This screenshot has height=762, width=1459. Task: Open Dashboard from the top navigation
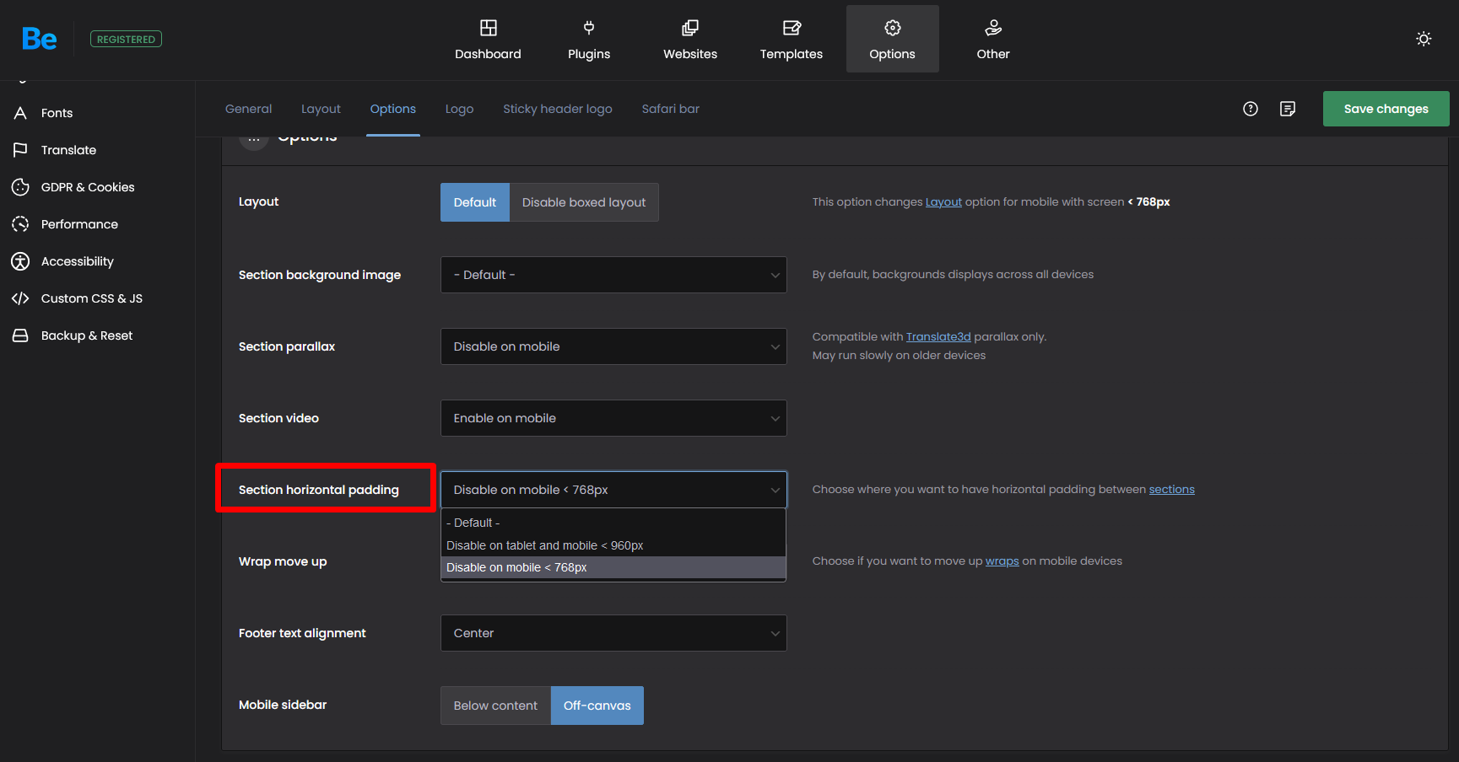[488, 39]
